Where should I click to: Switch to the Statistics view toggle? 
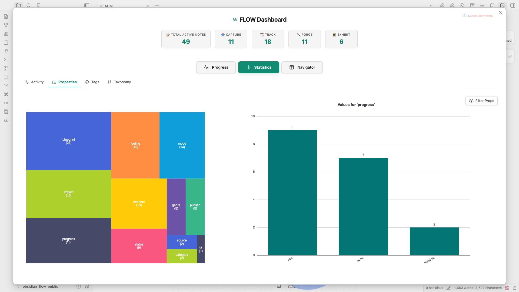tap(258, 67)
